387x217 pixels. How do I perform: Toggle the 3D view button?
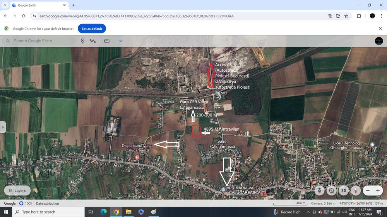(x=343, y=190)
